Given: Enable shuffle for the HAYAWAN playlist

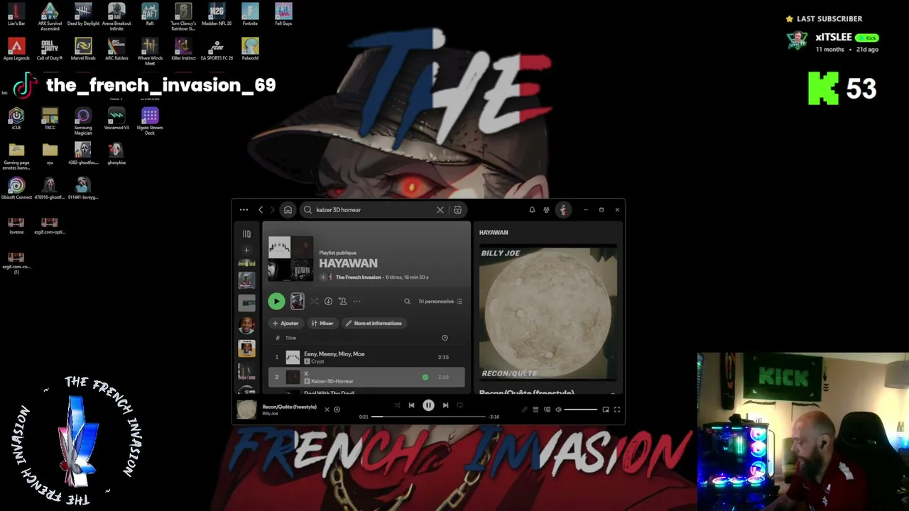Looking at the screenshot, I should tap(314, 301).
